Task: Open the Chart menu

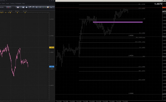Action: pyautogui.click(x=3, y=3)
